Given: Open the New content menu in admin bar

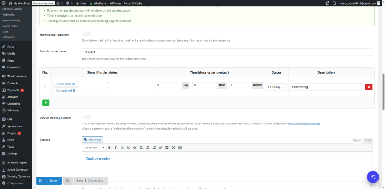Looking at the screenshot, I should (81, 3).
